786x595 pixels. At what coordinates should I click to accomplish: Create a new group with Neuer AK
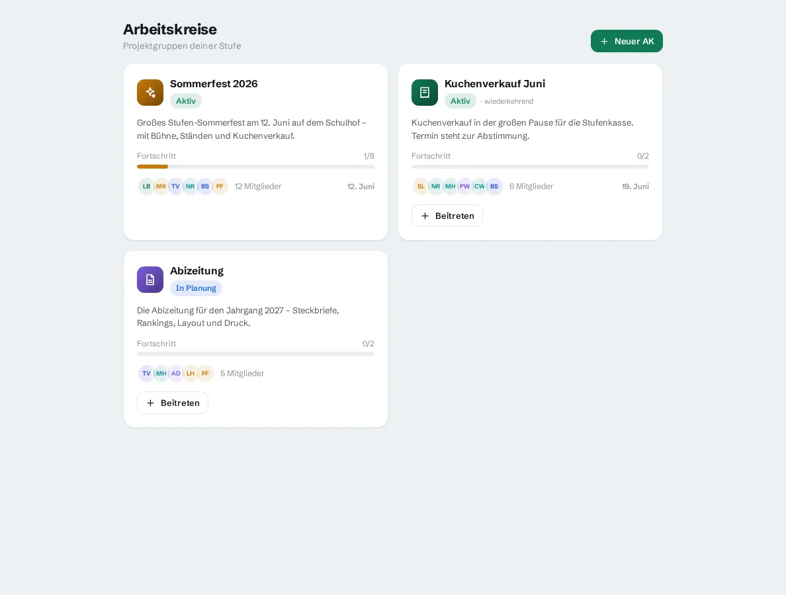point(627,41)
